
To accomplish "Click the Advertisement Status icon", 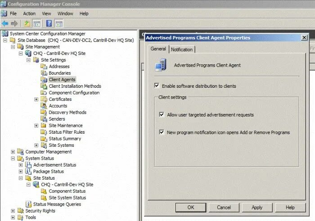I will 28,165.
